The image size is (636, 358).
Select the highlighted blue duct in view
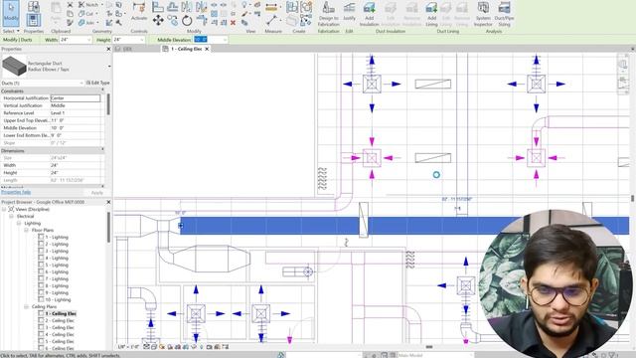(x=405, y=226)
